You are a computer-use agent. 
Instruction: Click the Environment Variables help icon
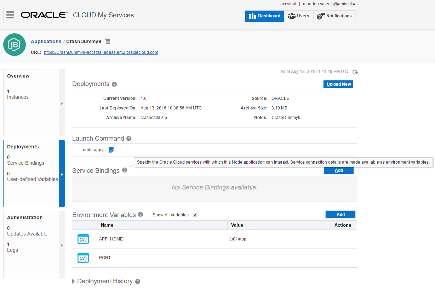click(141, 215)
